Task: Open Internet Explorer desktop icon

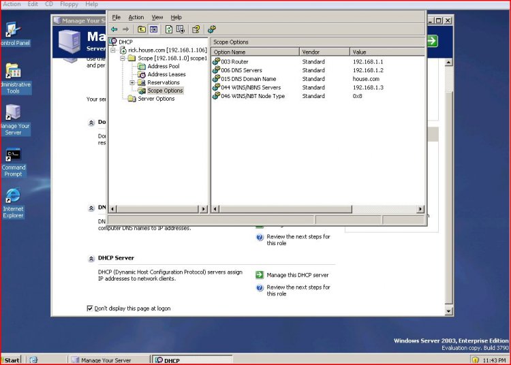Action: click(x=13, y=203)
